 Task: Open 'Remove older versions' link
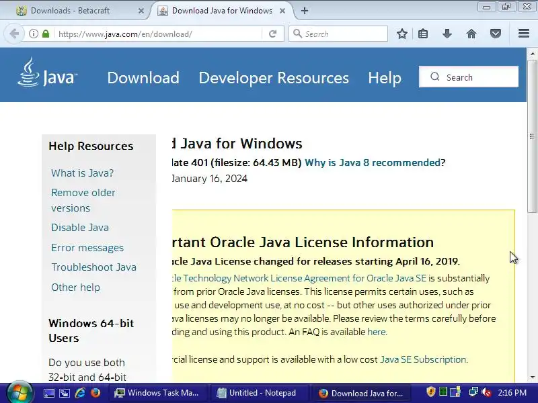coord(83,200)
